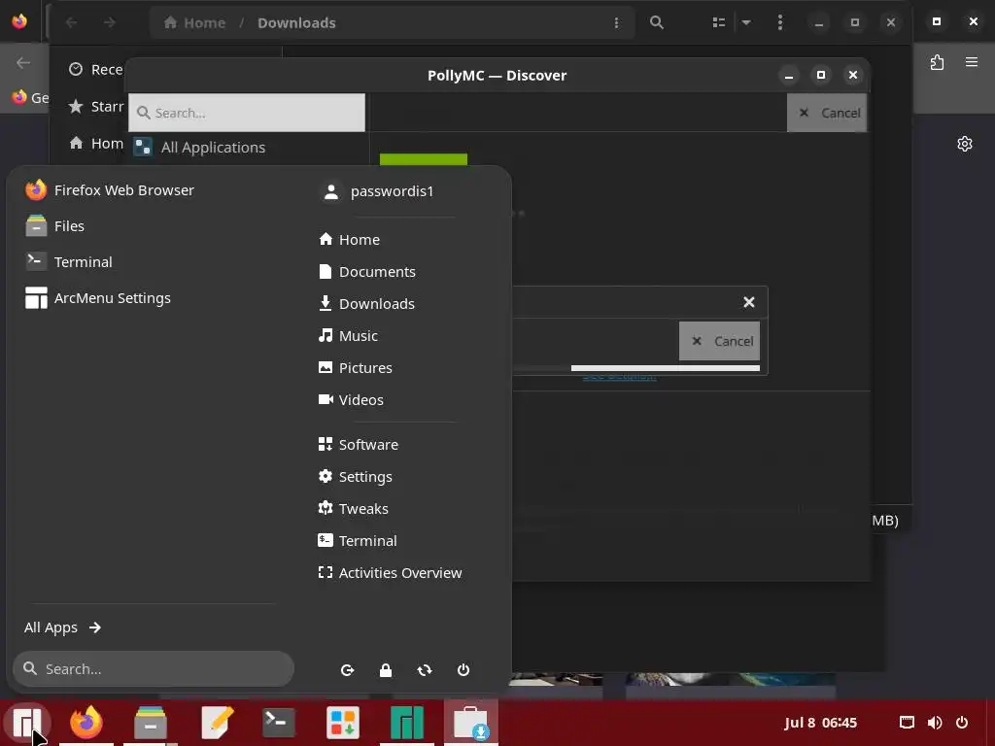
Task: Click the log out icon in ArcMenu
Action: [x=347, y=670]
